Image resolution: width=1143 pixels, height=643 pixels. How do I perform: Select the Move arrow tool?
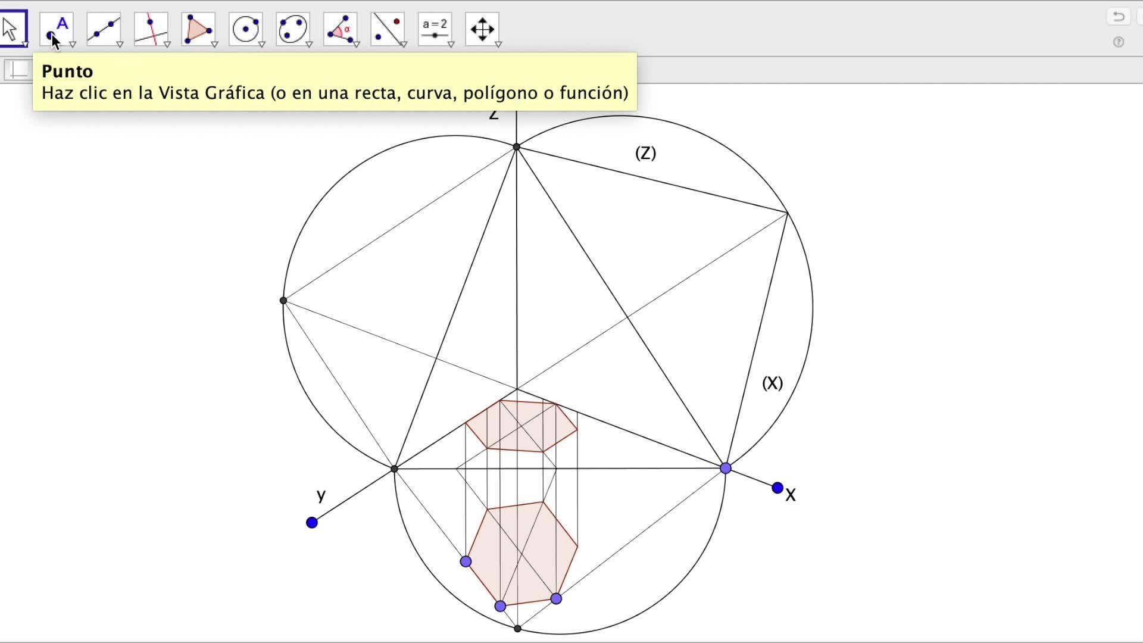pos(12,28)
